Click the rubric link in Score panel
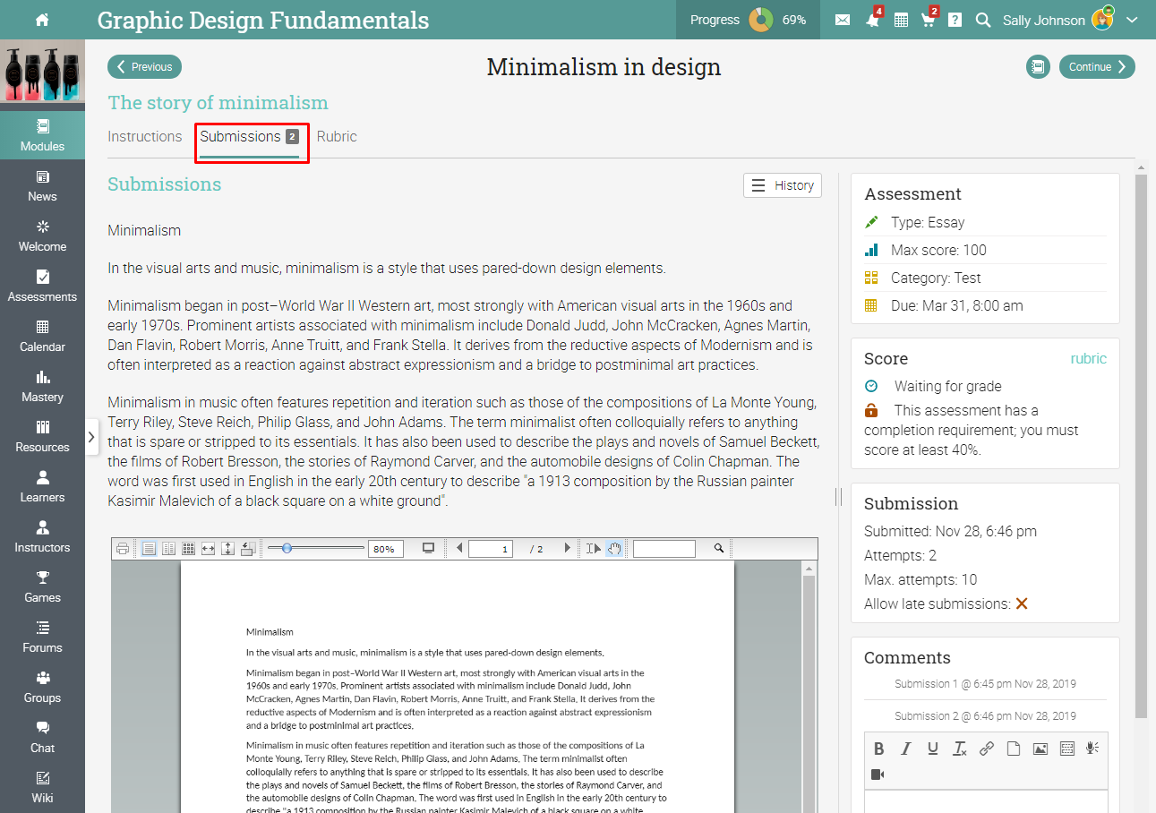 (x=1088, y=359)
